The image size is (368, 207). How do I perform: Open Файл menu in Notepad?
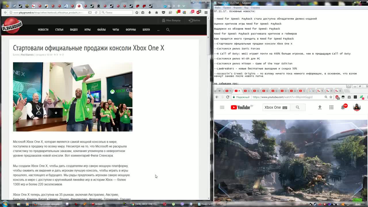point(218,8)
